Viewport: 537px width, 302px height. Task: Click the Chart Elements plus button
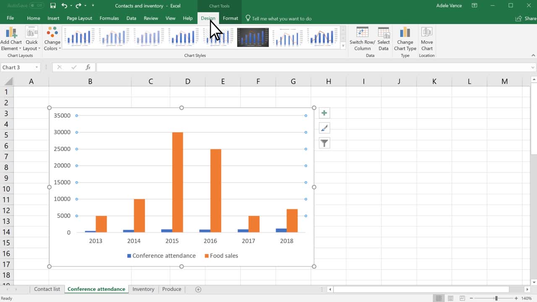tap(324, 113)
